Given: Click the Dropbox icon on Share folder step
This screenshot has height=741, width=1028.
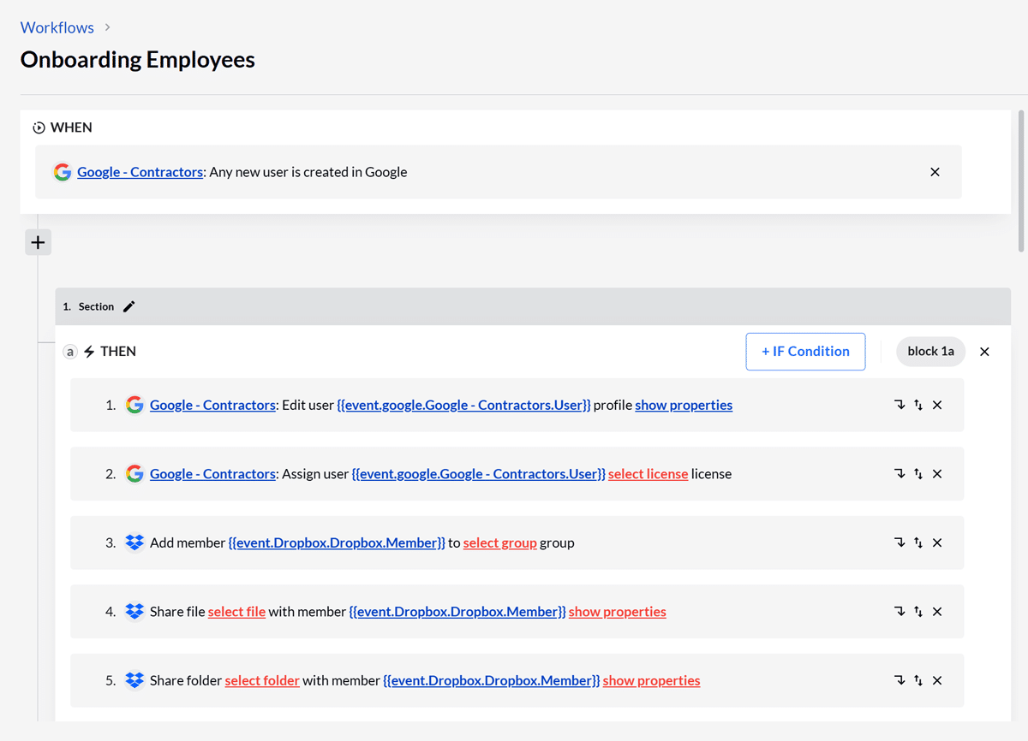Looking at the screenshot, I should click(x=134, y=680).
